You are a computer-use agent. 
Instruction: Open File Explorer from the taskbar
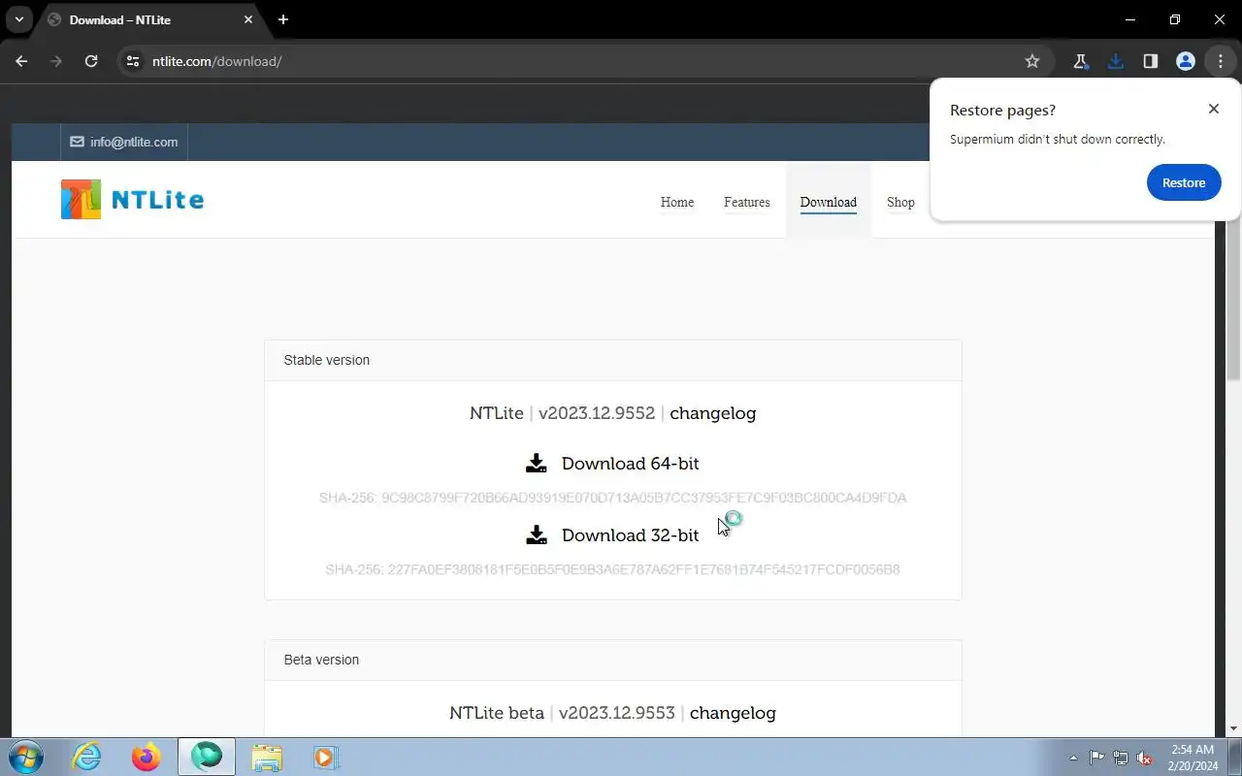pos(266,757)
